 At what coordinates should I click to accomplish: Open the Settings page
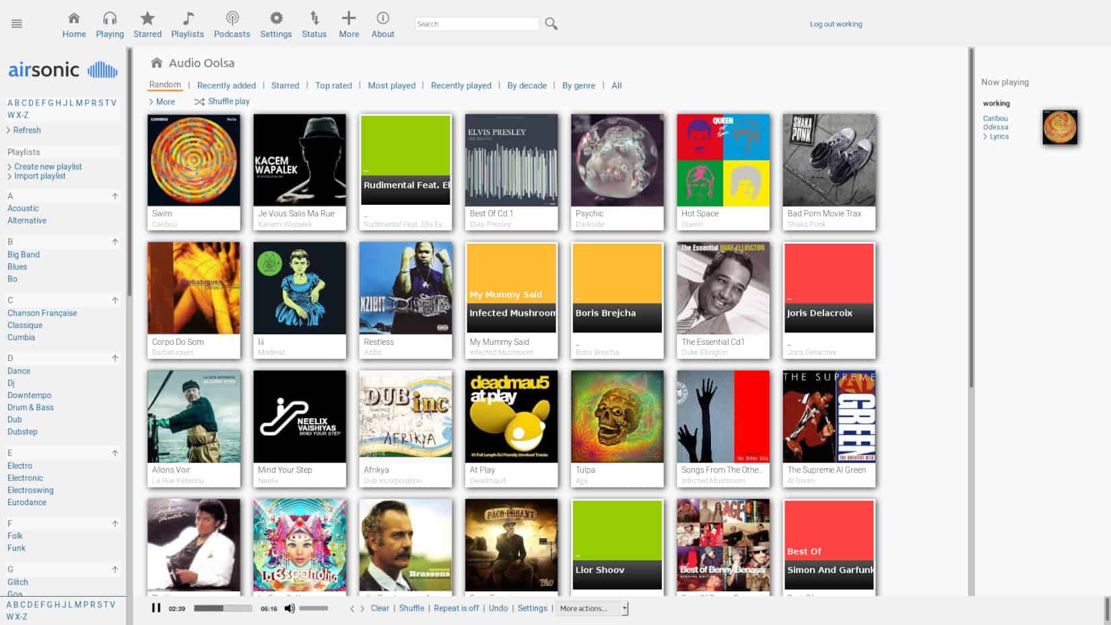(276, 25)
